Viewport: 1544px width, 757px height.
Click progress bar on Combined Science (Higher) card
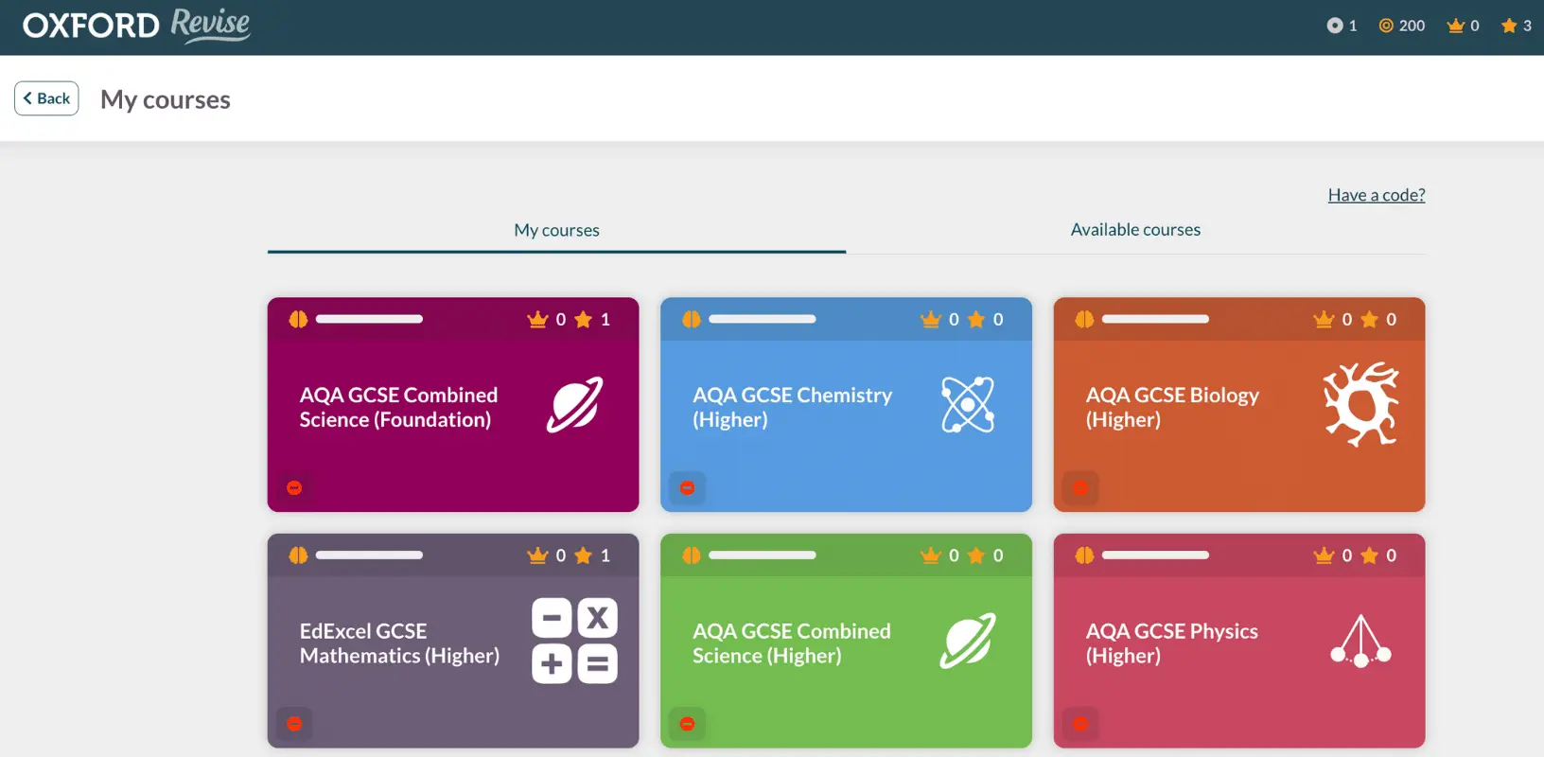763,555
